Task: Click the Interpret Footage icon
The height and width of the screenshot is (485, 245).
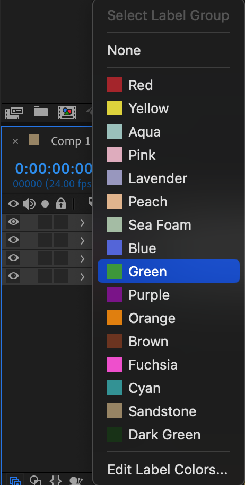Action: coord(14,113)
